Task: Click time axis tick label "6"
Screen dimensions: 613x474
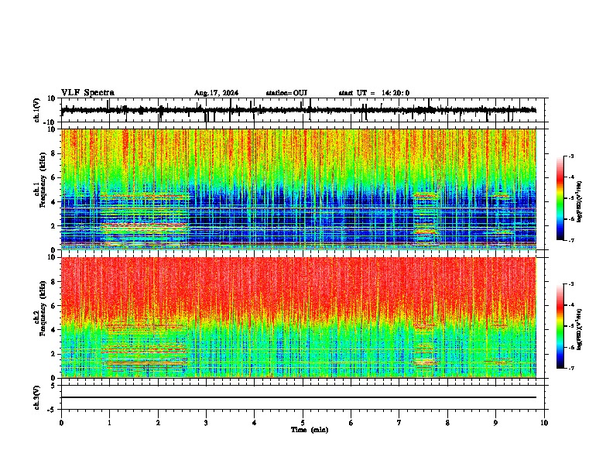Action: click(x=351, y=423)
